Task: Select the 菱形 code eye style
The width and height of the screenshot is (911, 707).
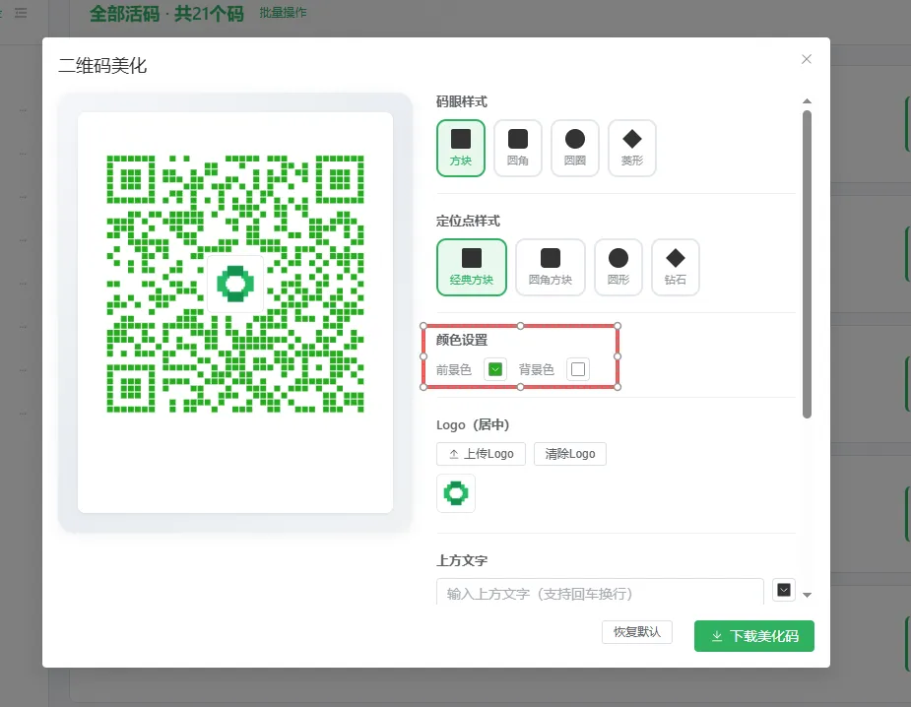Action: coord(631,148)
